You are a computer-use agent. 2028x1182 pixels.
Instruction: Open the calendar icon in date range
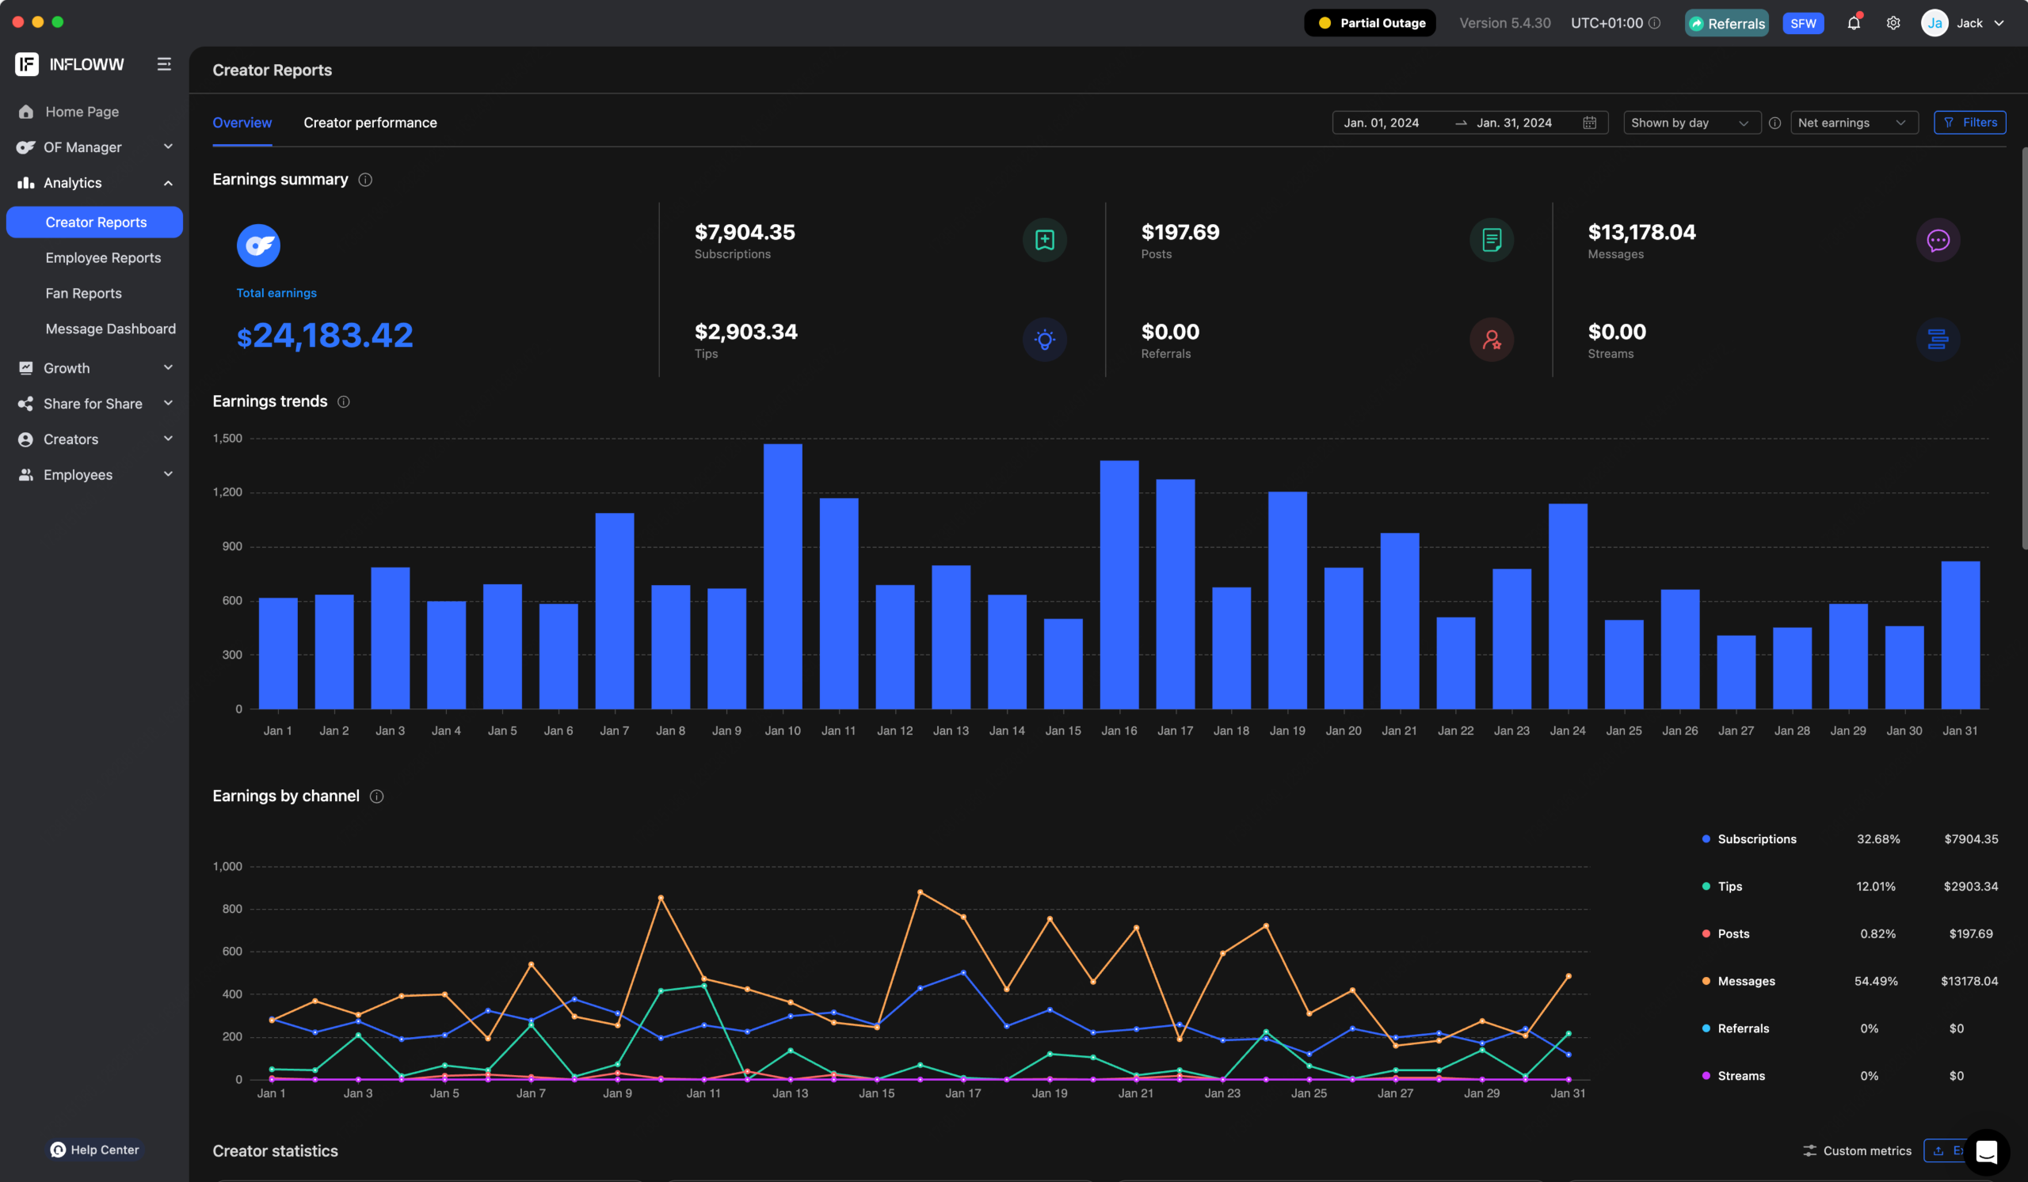tap(1588, 123)
